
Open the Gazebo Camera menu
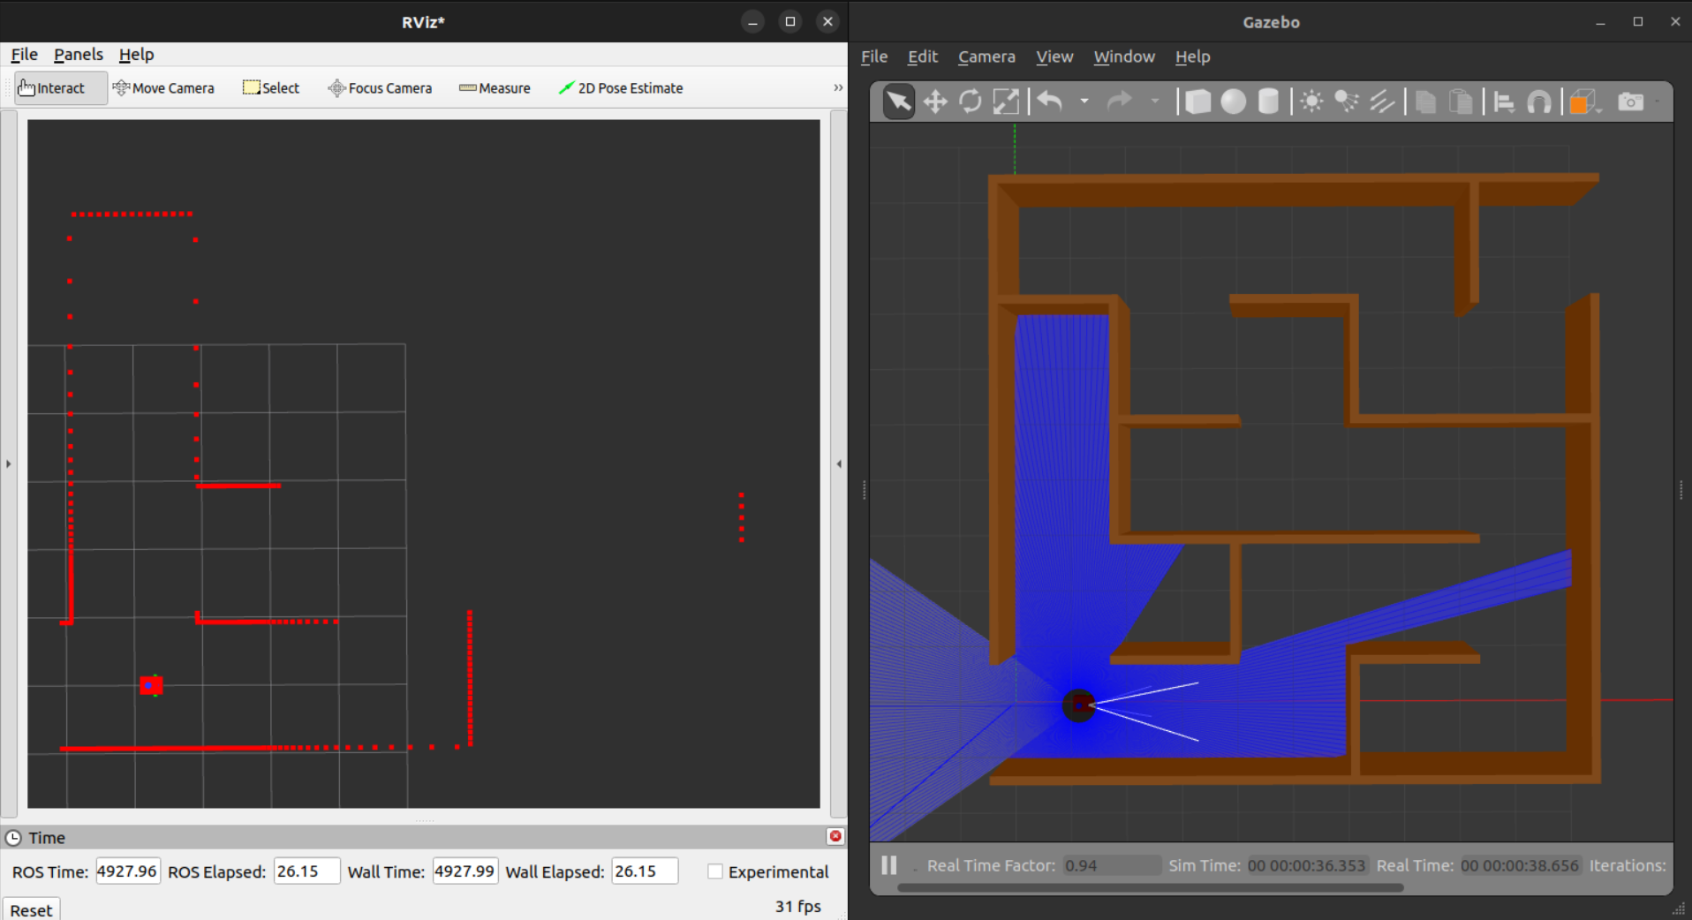(x=986, y=57)
